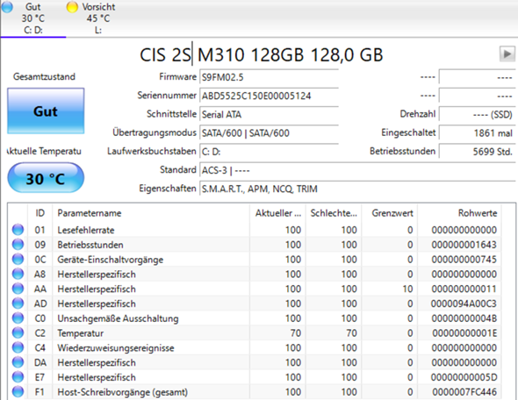Click the yellow status circle of Vorsicht drive tab
Image resolution: width=518 pixels, height=400 pixels.
tap(72, 7)
